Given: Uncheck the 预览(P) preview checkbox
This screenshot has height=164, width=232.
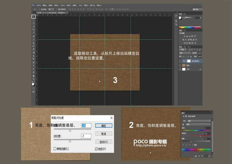Looking at the screenshot, I should click(97, 149).
